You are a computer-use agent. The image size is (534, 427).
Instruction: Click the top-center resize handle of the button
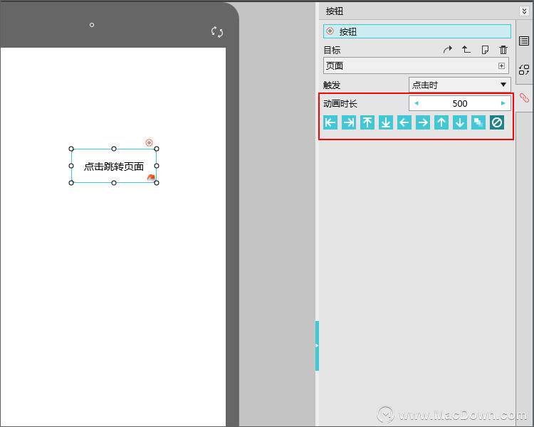114,149
